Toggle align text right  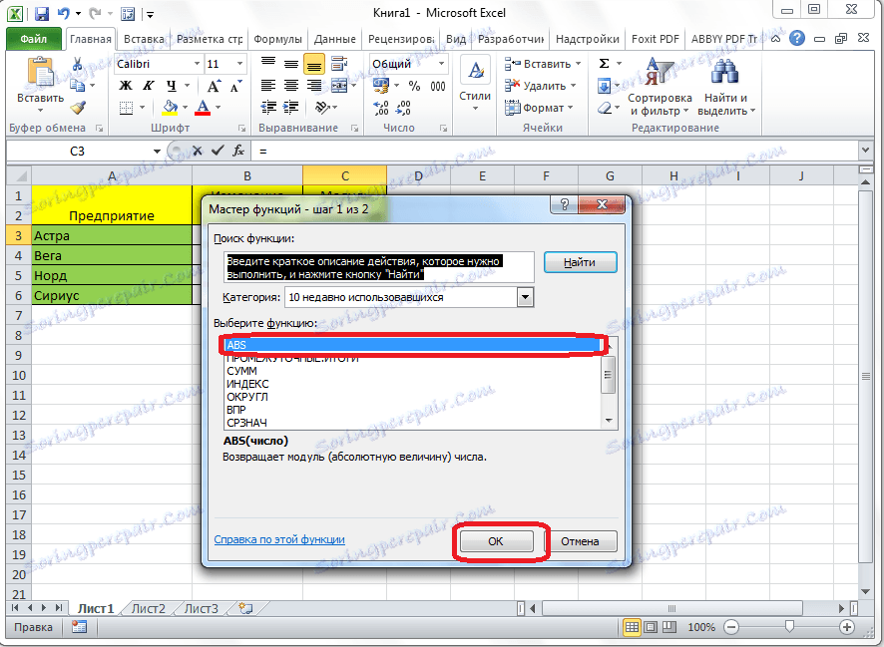point(313,86)
